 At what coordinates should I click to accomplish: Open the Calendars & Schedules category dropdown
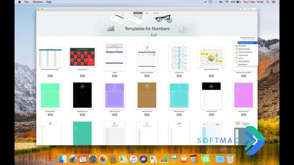tap(248, 38)
